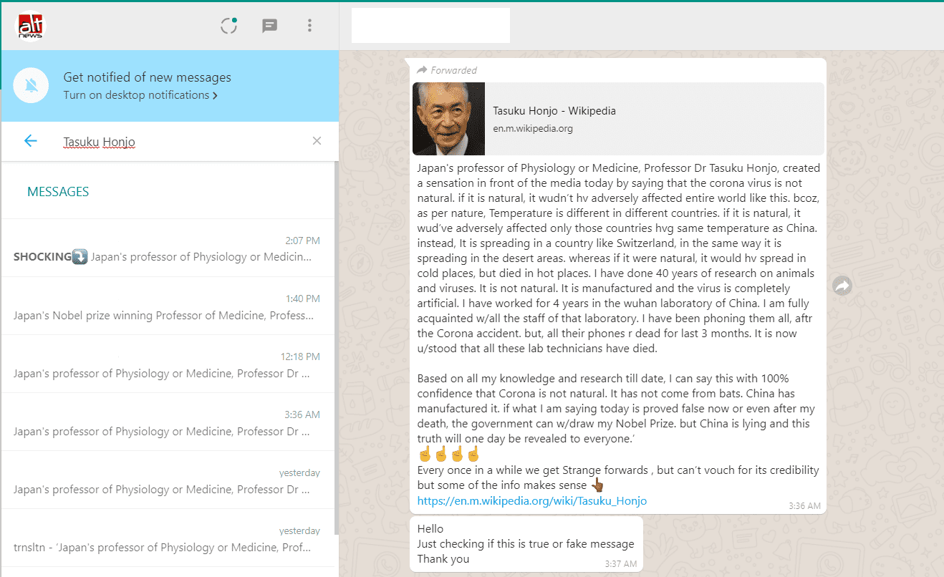Click the muted bell notification icon
Image resolution: width=944 pixels, height=577 pixels.
pyautogui.click(x=31, y=86)
